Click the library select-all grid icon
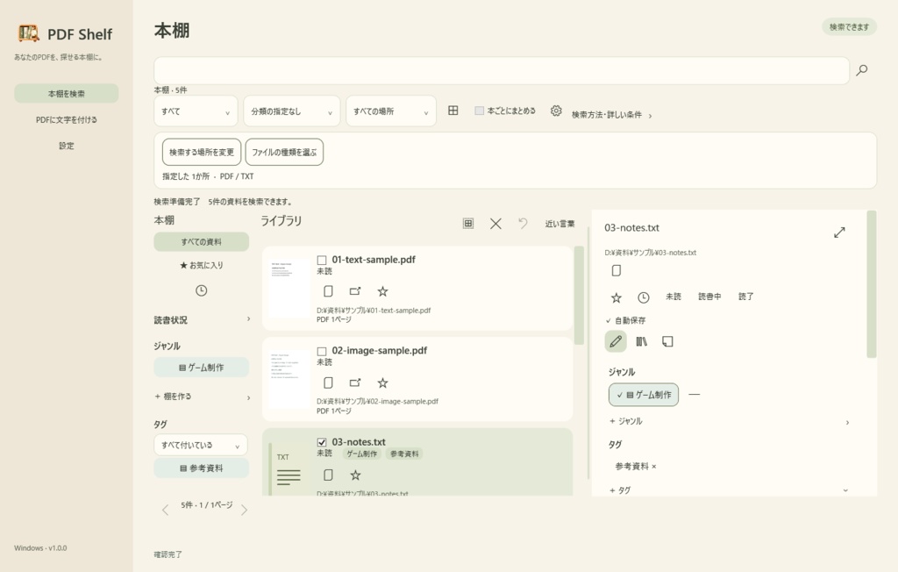898x572 pixels. click(468, 224)
